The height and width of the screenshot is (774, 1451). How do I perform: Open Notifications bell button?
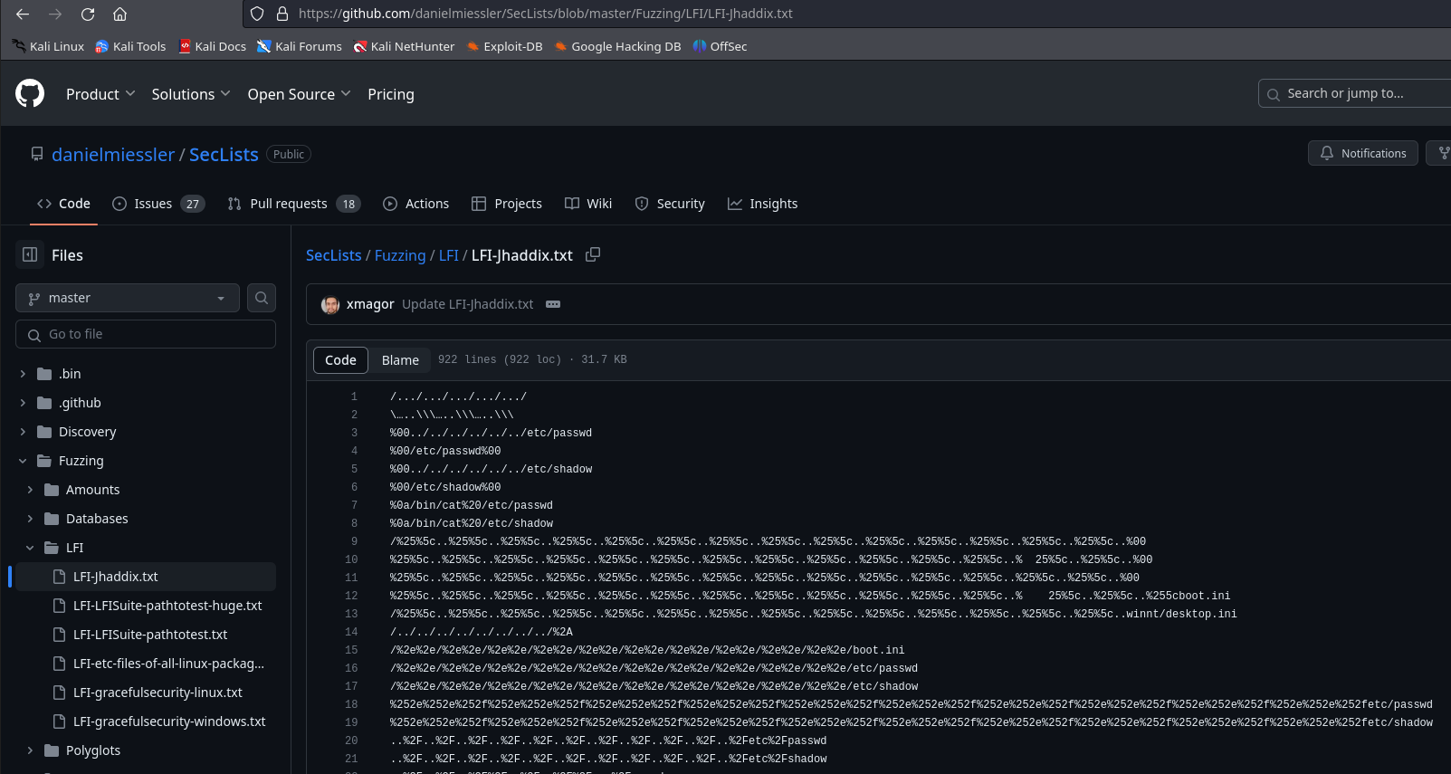pos(1362,153)
